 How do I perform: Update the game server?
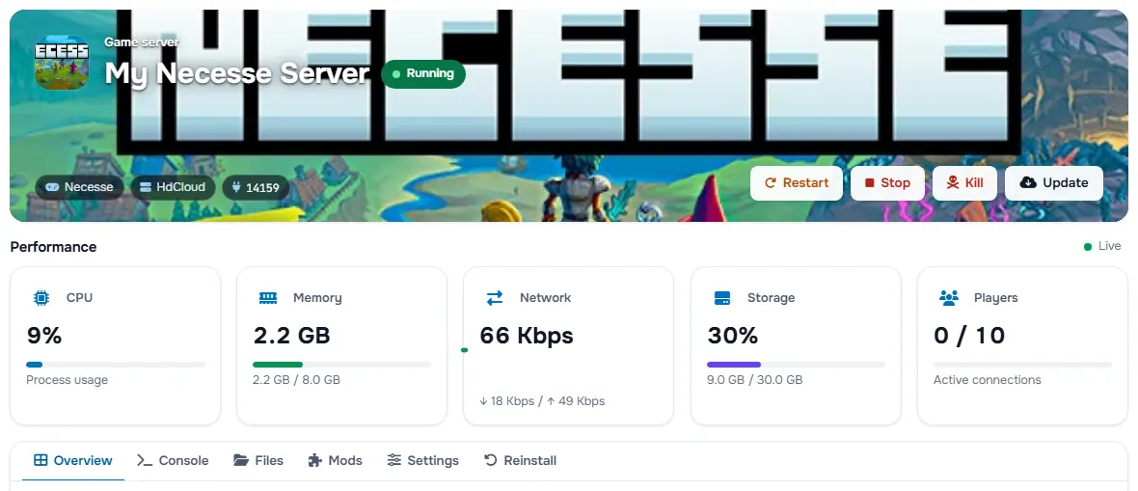pyautogui.click(x=1054, y=183)
